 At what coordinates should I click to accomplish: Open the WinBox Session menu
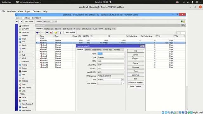(x=19, y=18)
